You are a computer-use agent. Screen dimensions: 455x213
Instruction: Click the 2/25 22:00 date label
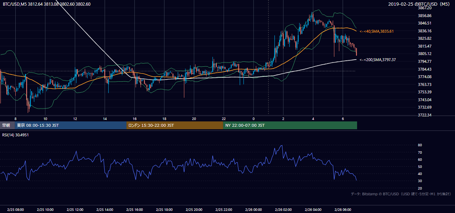(x=224, y=210)
